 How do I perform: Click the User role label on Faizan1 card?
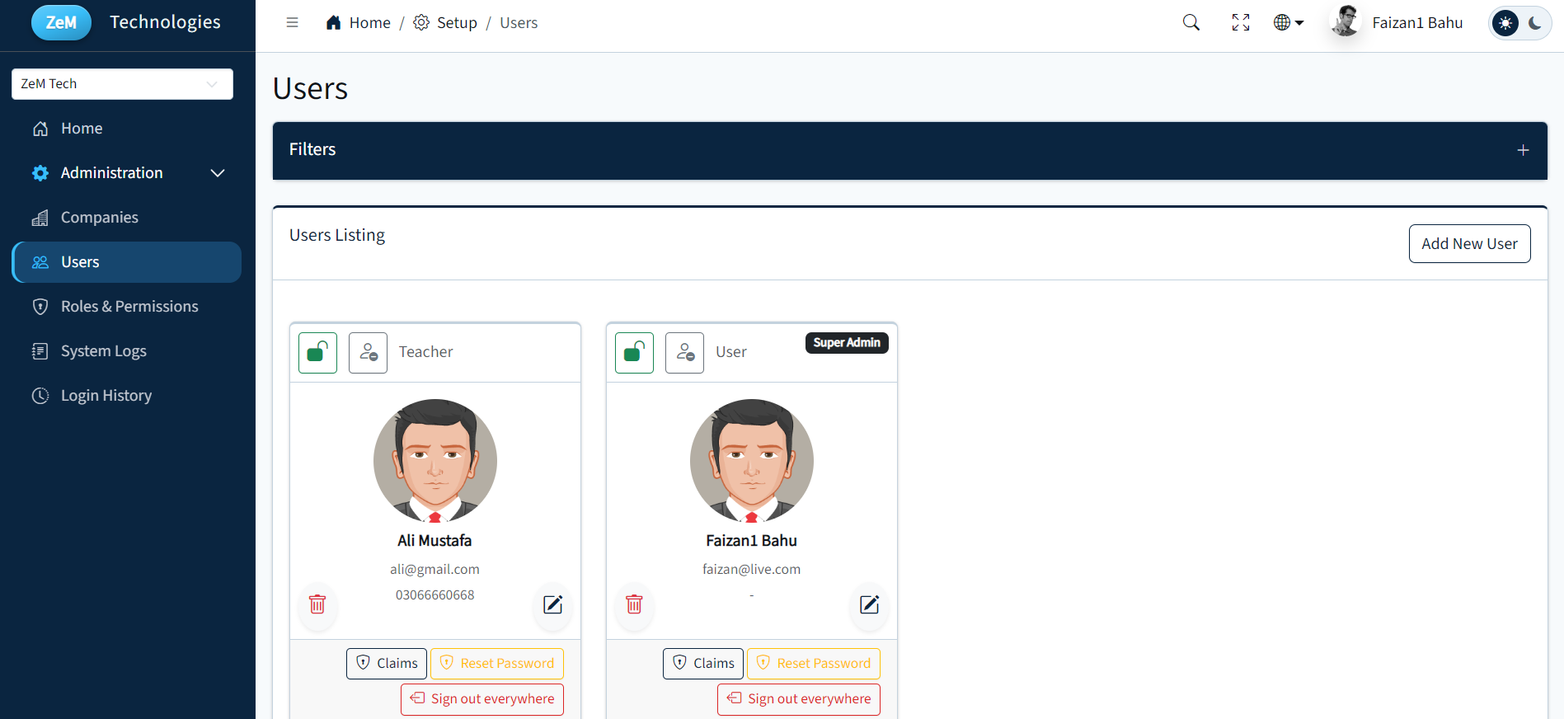point(731,352)
